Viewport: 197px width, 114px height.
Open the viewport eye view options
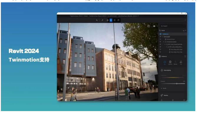click(154, 26)
